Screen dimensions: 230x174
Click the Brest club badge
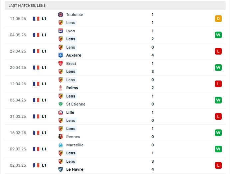[61, 64]
